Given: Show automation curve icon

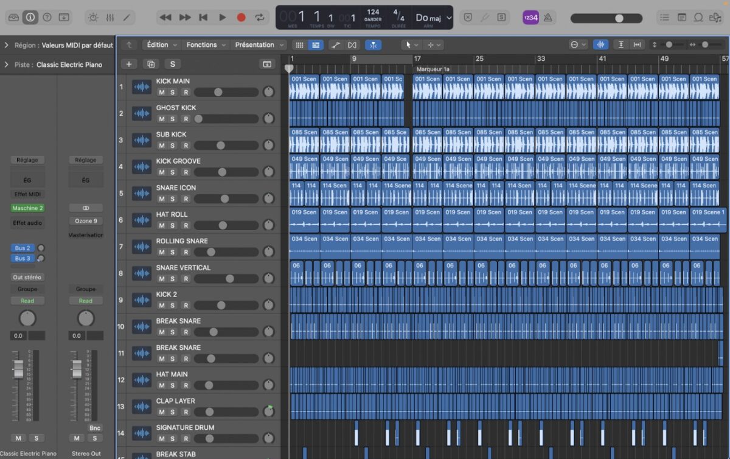Looking at the screenshot, I should click(335, 44).
